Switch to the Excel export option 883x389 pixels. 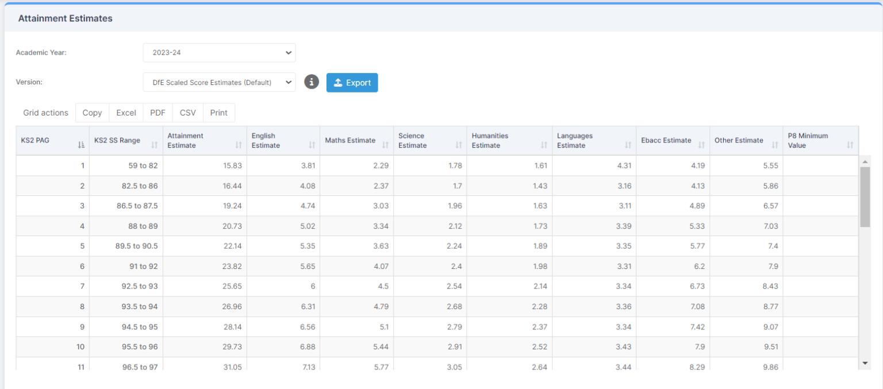125,112
